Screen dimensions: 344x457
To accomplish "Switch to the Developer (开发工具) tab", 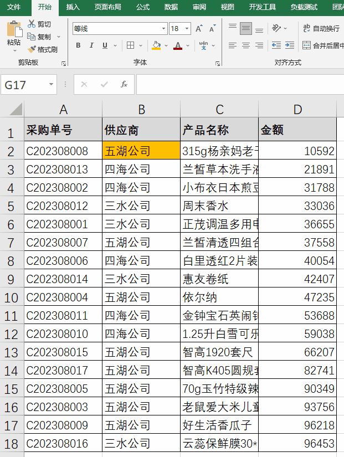I will tap(263, 7).
